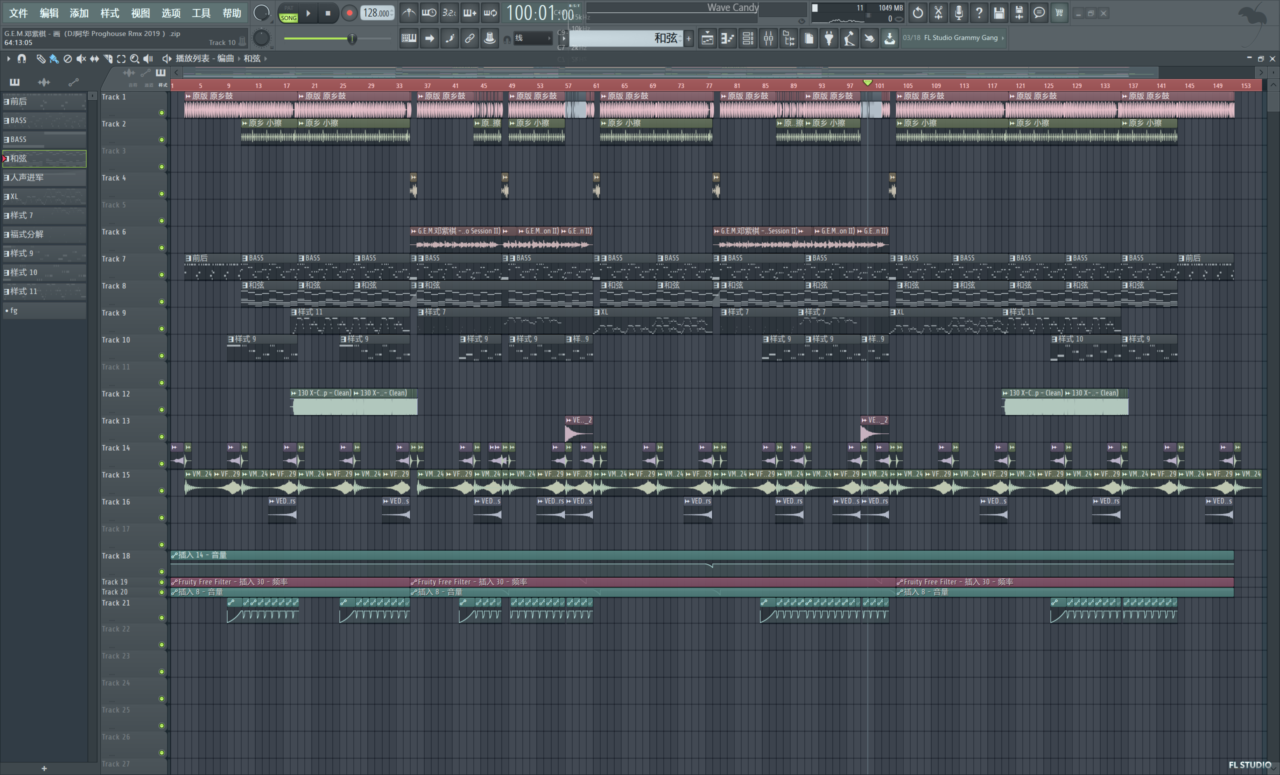Toggle countdown before recording
Viewport: 1280px width, 775px height.
(x=449, y=13)
